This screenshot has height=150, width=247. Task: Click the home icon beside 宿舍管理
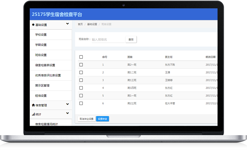coord(33,105)
